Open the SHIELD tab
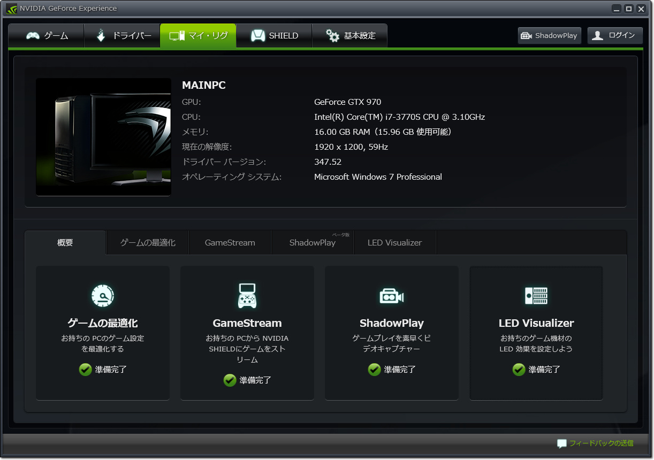Viewport: 654px width, 460px height. tap(274, 36)
